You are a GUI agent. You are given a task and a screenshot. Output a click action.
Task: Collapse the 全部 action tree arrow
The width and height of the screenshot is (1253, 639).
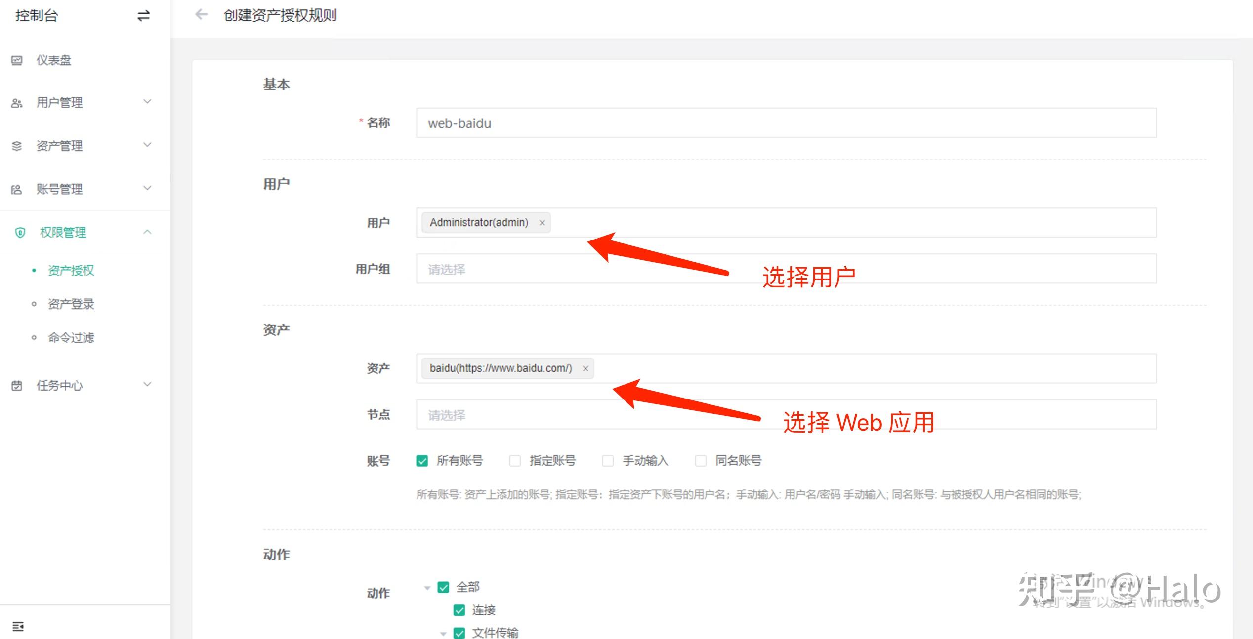click(427, 588)
